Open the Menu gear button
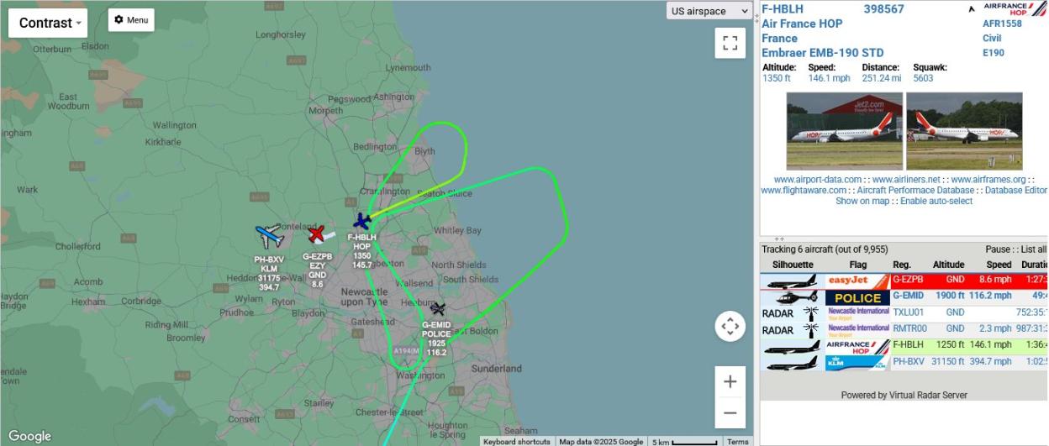This screenshot has height=446, width=1049. (x=131, y=20)
